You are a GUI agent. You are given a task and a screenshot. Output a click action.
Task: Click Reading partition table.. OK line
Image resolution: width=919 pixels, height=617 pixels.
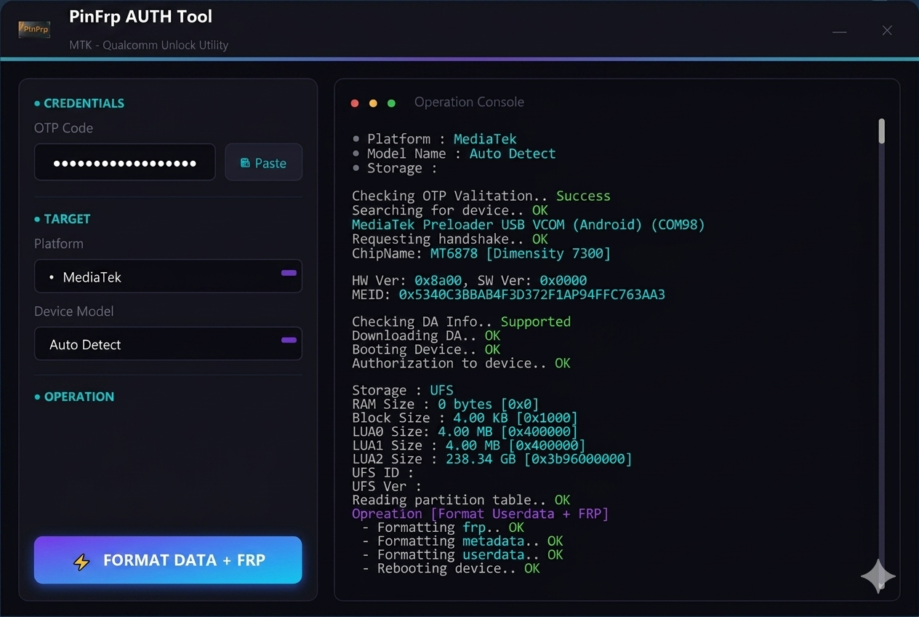462,500
